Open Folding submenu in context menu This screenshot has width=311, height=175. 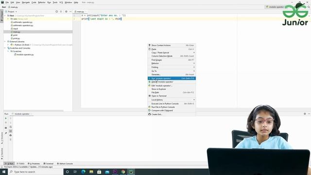tap(172, 67)
